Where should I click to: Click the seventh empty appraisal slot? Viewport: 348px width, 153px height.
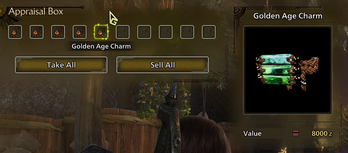pyautogui.click(x=144, y=32)
